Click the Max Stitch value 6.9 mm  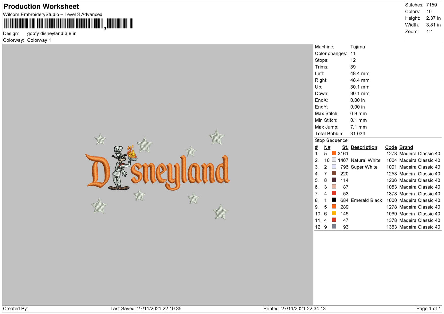tap(359, 113)
